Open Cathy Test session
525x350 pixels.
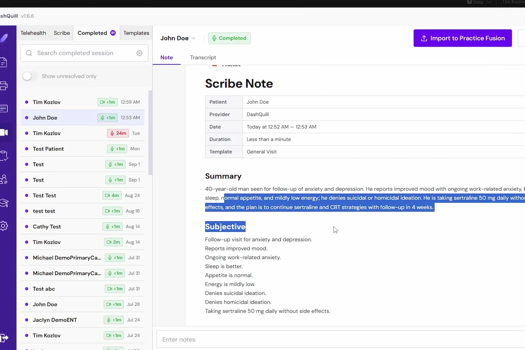pyautogui.click(x=83, y=226)
